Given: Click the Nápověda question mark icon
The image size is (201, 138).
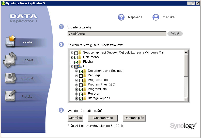Looking at the screenshot, I should (x=121, y=17).
